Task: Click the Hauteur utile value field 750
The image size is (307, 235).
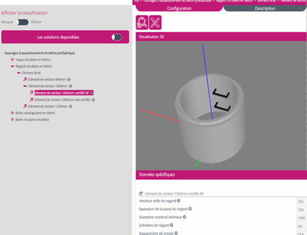Action: point(301,202)
